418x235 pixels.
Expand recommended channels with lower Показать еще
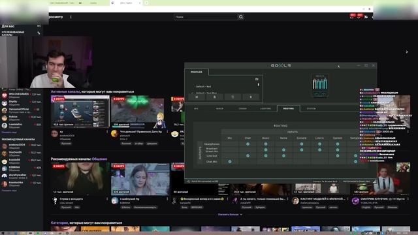pos(9,191)
